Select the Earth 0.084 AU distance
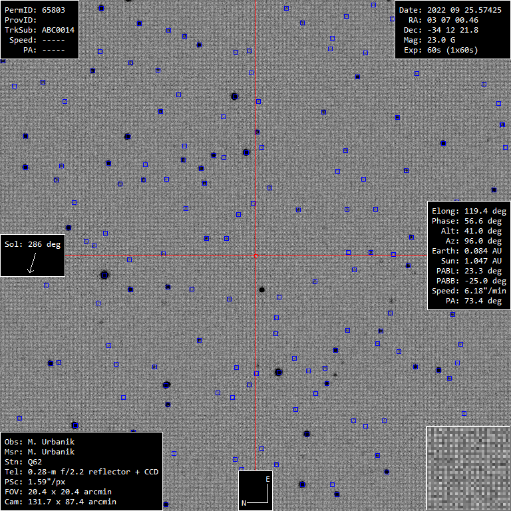Viewport: 511px width, 511px height. pos(467,251)
